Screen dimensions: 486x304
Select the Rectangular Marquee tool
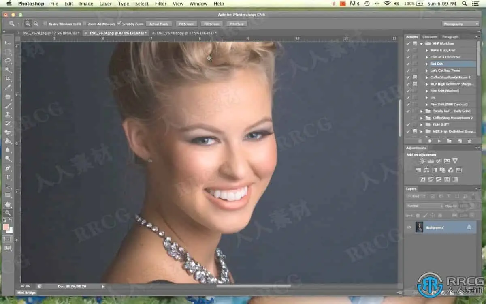tap(8, 52)
